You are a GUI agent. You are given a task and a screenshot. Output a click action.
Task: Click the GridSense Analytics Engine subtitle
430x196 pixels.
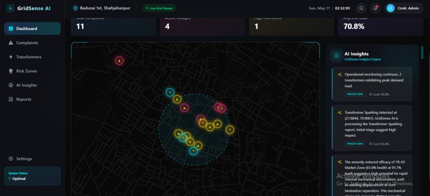click(363, 60)
